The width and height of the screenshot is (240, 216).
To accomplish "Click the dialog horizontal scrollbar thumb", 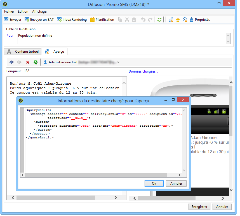I will 96,175.
